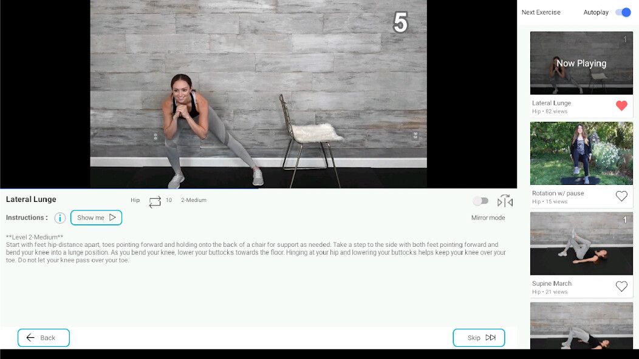The image size is (639, 359).
Task: Click the Show me button
Action: tap(96, 218)
